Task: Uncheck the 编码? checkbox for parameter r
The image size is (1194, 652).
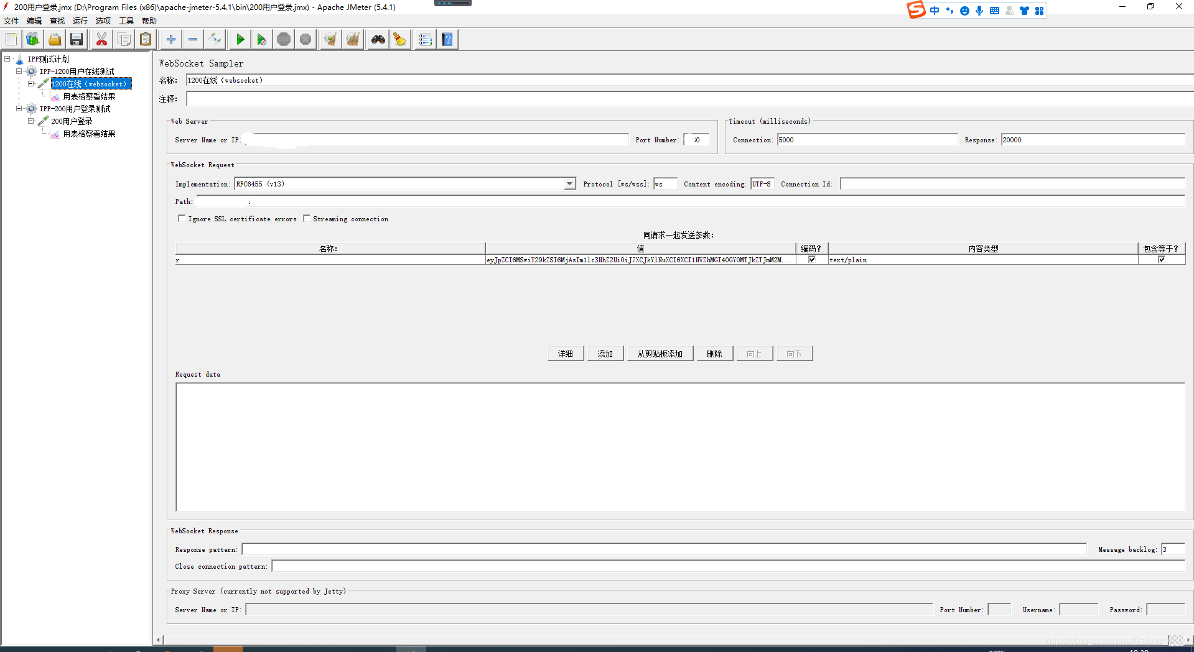Action: pyautogui.click(x=812, y=259)
